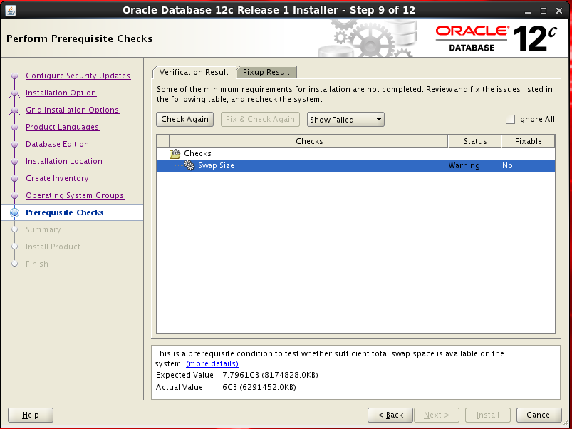Open the Product Languages step link
This screenshot has height=429, width=572.
coord(63,127)
